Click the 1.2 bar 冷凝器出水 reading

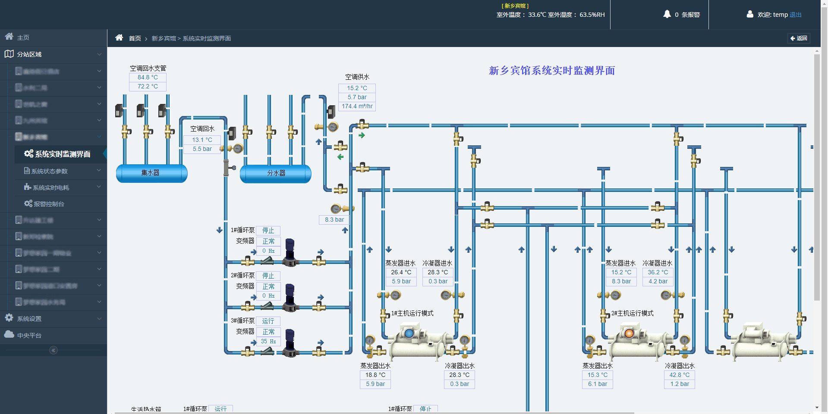(x=680, y=384)
